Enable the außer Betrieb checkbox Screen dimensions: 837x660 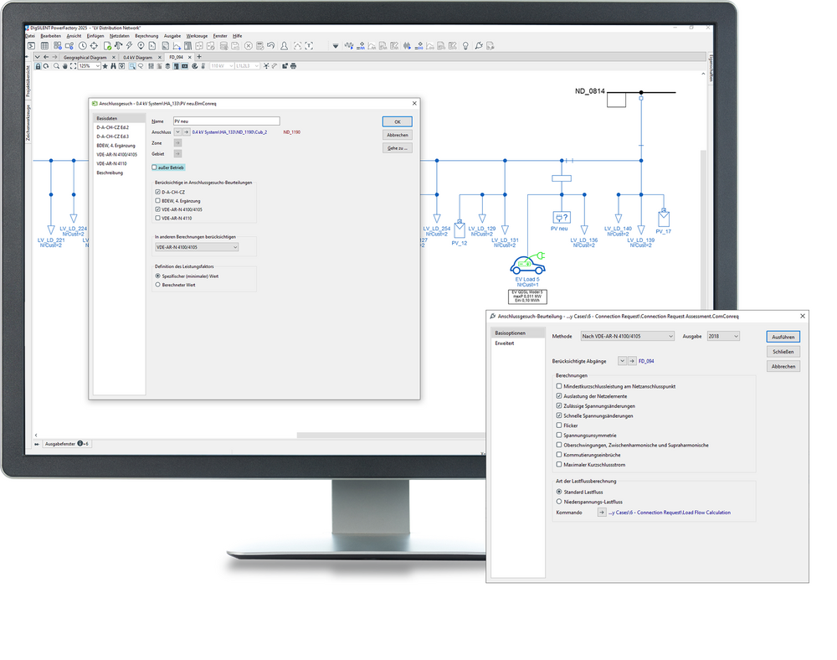155,168
